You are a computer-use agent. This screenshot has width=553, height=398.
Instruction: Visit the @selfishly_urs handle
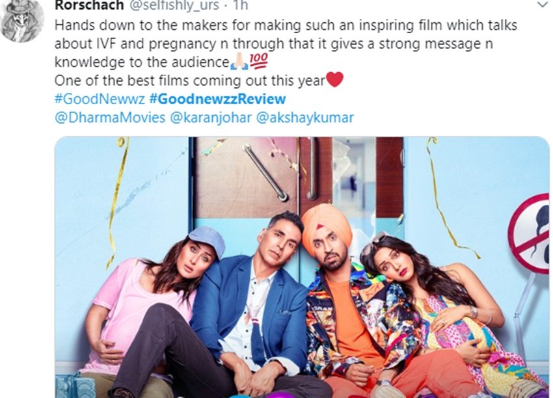point(173,5)
